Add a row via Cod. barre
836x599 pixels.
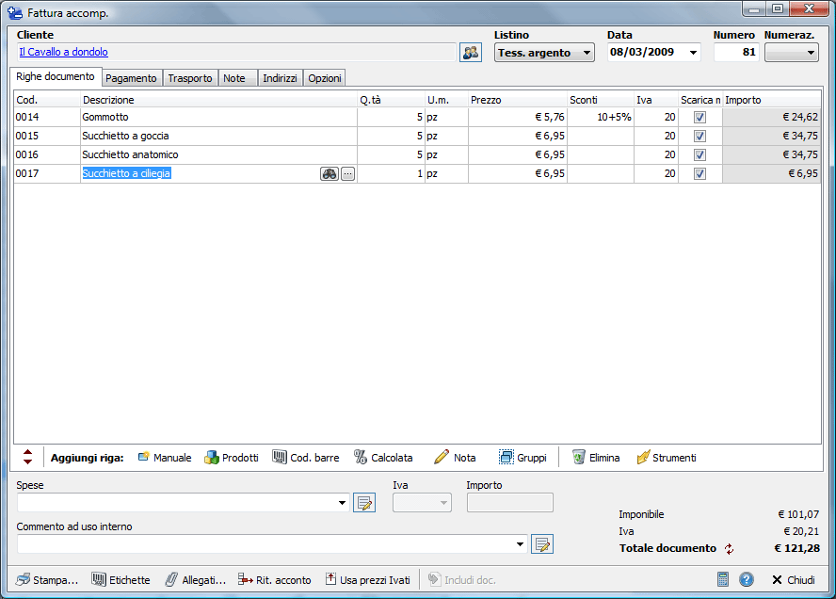click(306, 458)
